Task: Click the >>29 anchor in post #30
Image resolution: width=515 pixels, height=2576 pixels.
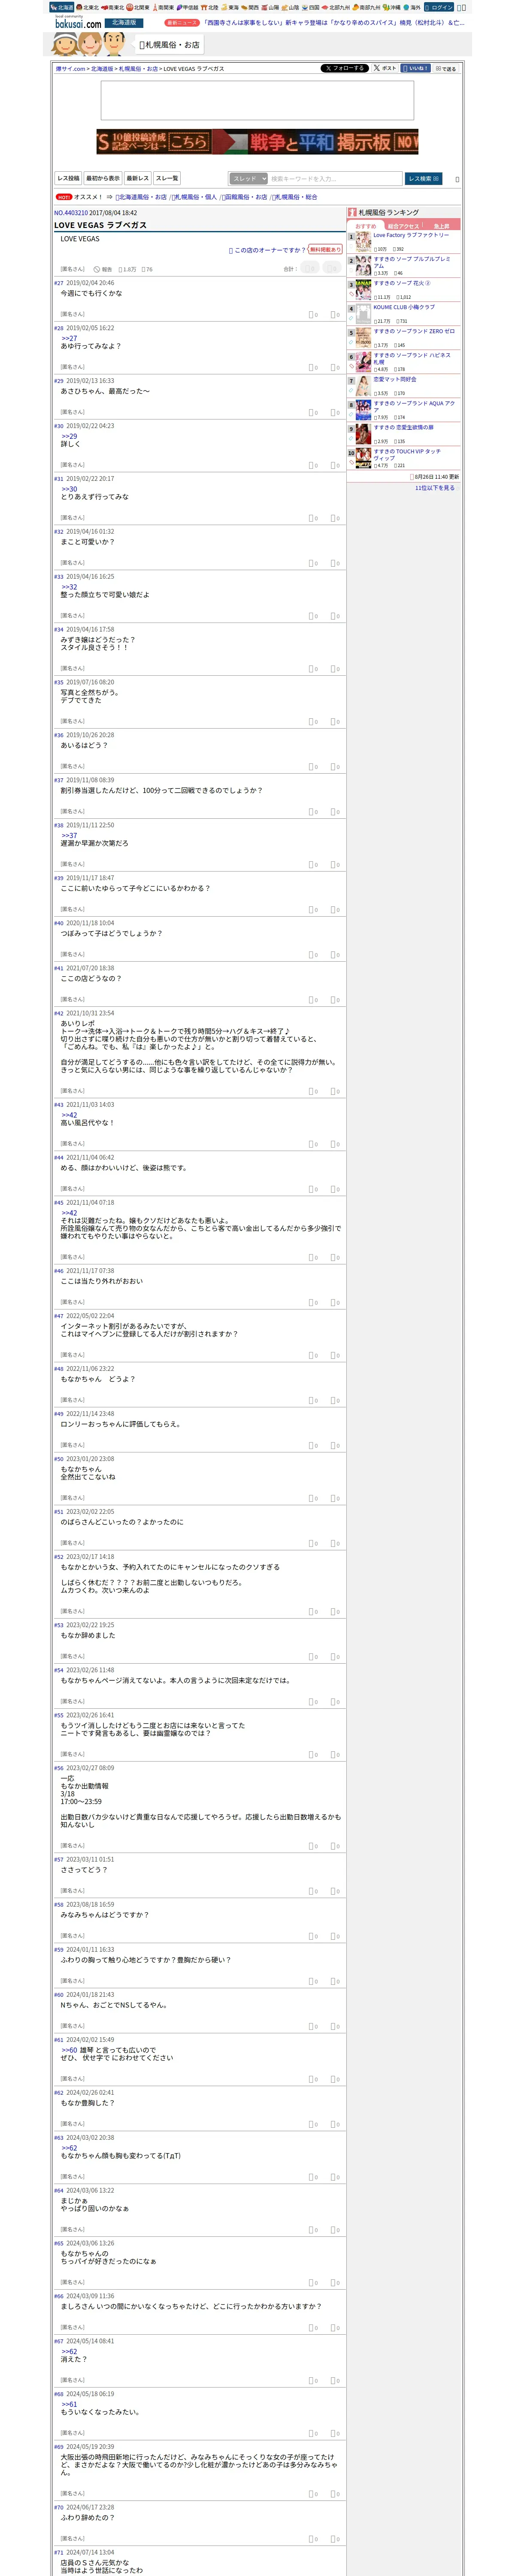Action: point(69,436)
